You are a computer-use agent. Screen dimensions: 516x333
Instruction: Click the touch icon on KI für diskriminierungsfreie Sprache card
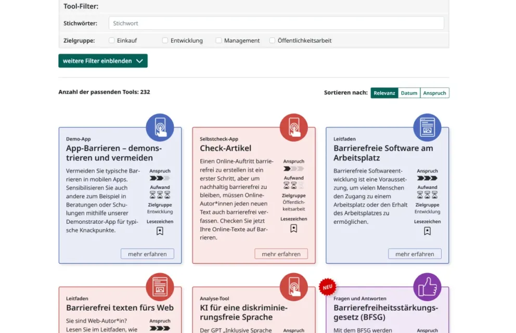[293, 287]
